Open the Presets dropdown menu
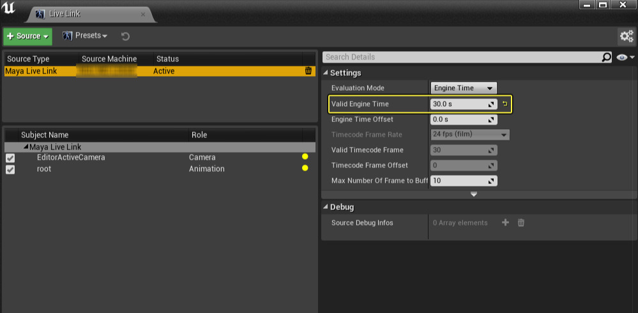 85,36
